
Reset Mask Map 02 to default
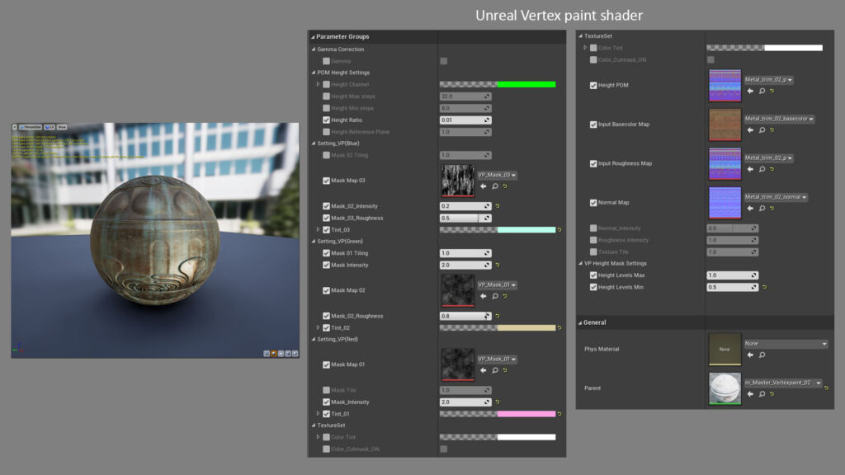(505, 296)
